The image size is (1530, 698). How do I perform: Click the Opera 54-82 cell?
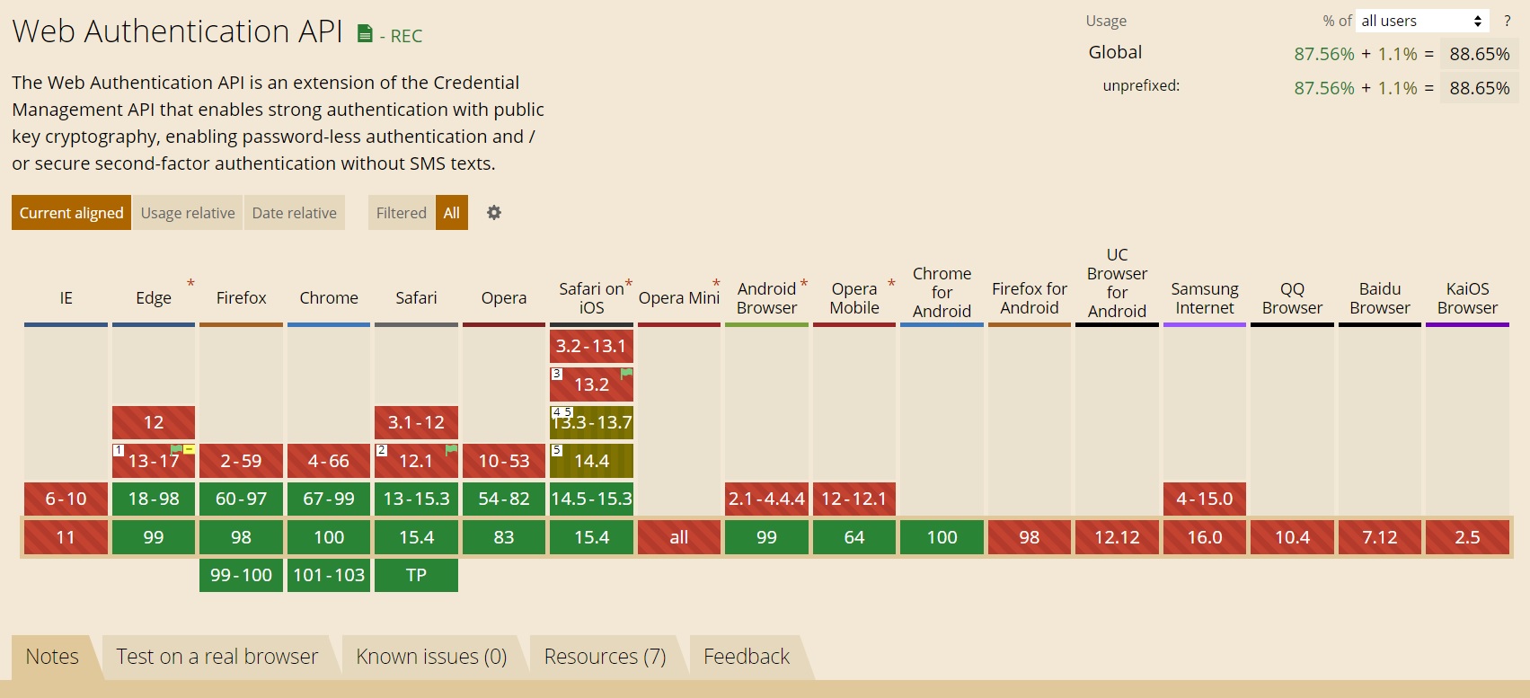pos(504,499)
